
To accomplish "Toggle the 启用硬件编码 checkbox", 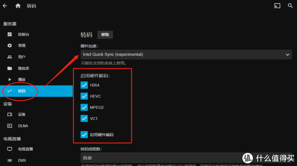I will coord(84,135).
